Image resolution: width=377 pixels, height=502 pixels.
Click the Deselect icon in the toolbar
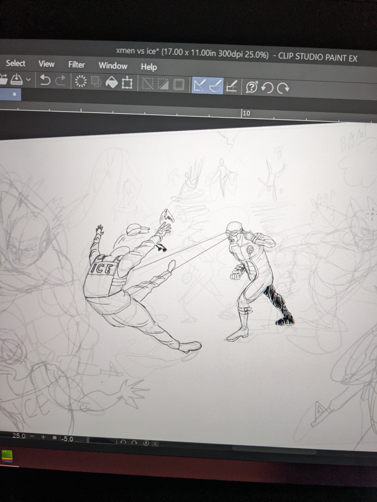tap(148, 84)
